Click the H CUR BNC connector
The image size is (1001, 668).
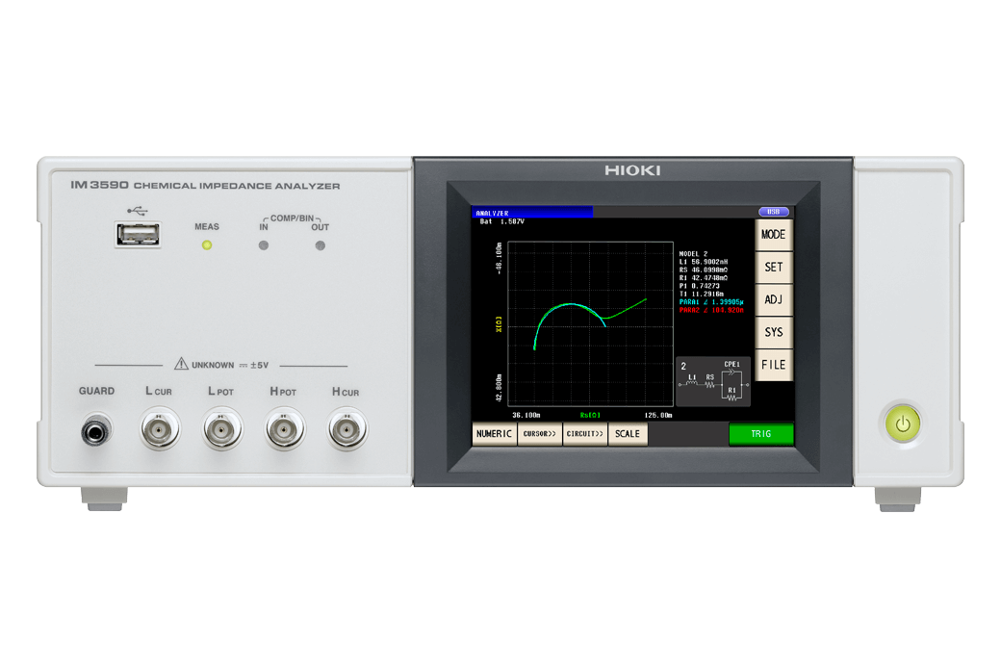click(x=346, y=430)
